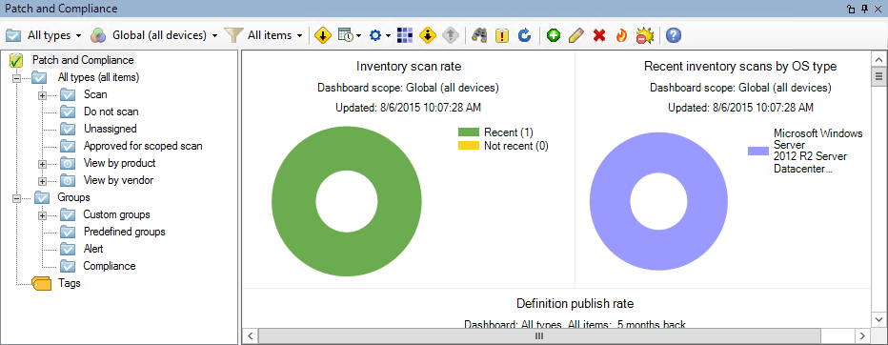Open the All items filter dropdown

[264, 35]
